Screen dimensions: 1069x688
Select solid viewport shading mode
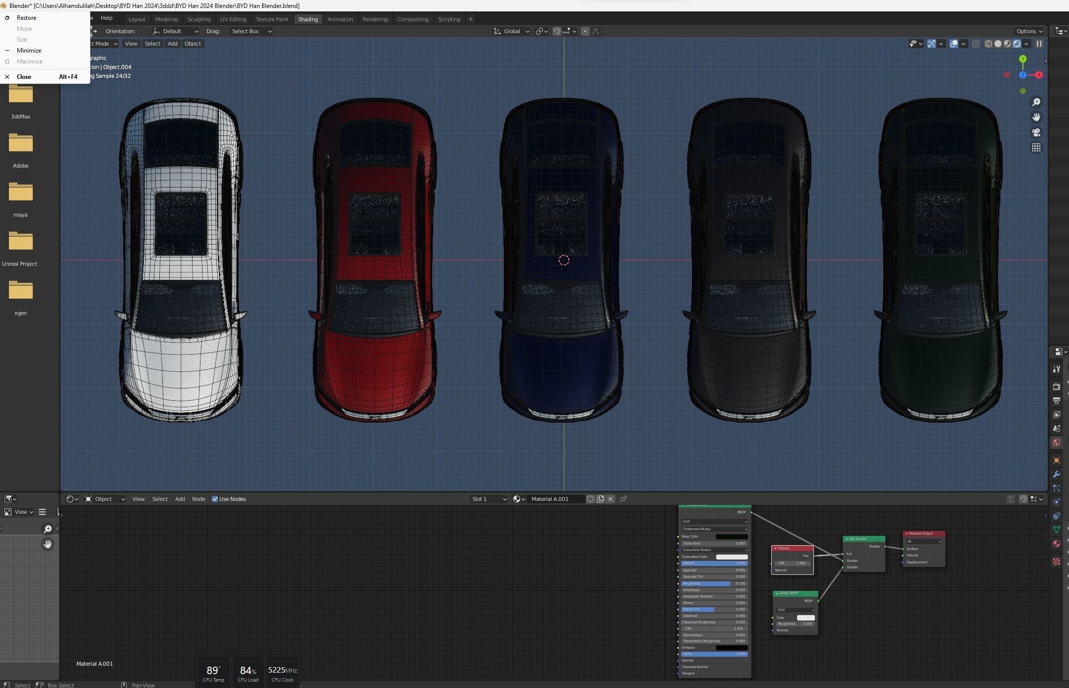pyautogui.click(x=998, y=44)
